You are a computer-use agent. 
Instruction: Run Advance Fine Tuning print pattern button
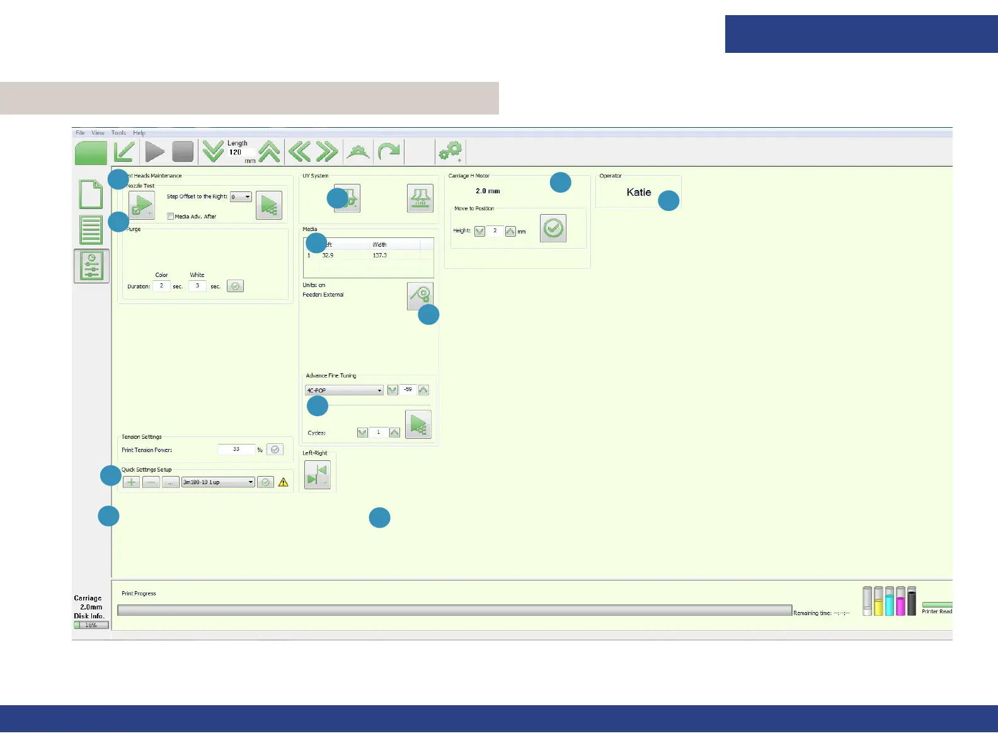tap(418, 424)
